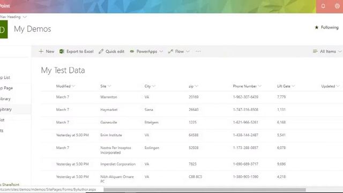
Task: Select the highlighted 'ibrary' navigation item
Action: [6, 109]
